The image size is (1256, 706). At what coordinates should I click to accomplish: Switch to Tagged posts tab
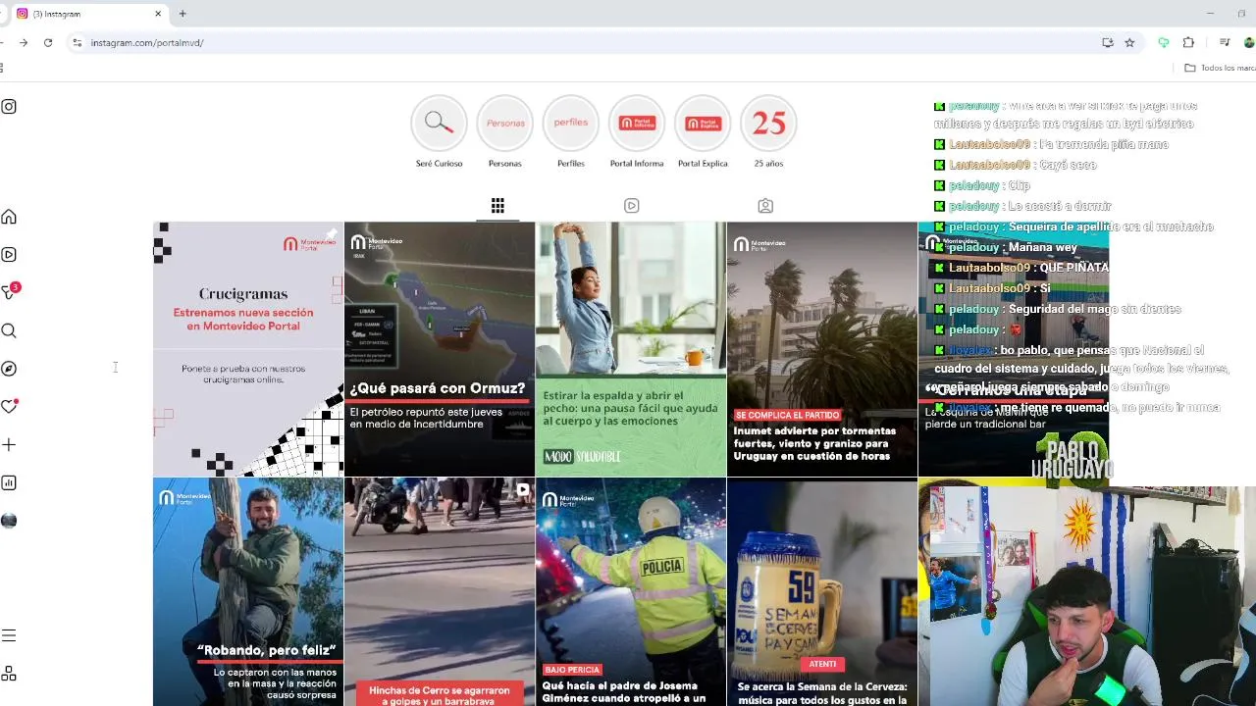tap(765, 206)
